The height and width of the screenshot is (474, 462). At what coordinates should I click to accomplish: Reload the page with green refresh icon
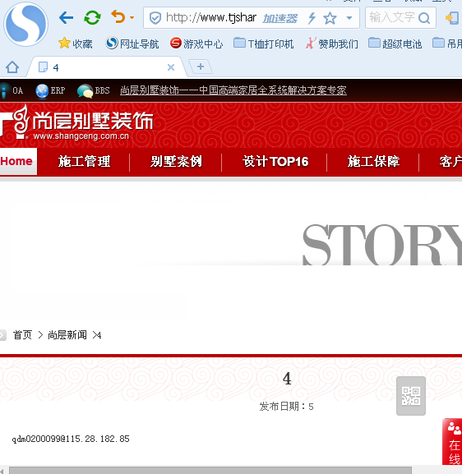click(92, 17)
